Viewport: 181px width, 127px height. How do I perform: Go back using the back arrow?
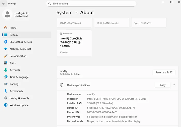[3, 4]
